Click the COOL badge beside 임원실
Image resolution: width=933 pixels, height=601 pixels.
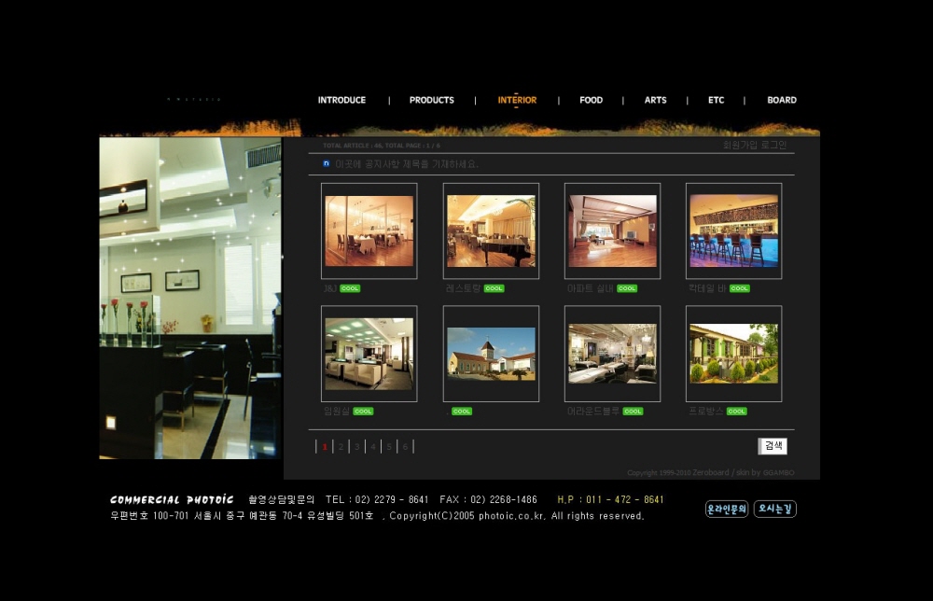tap(363, 412)
